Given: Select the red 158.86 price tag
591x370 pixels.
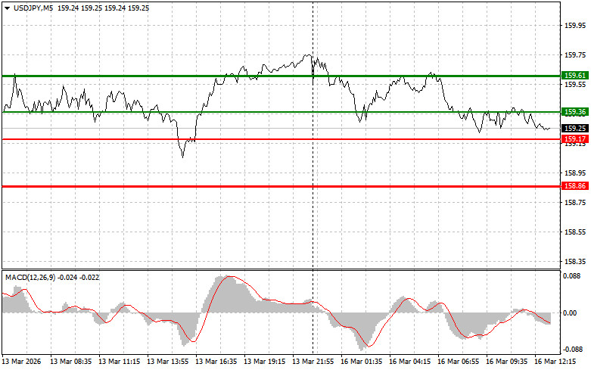Looking at the screenshot, I should click(x=575, y=186).
